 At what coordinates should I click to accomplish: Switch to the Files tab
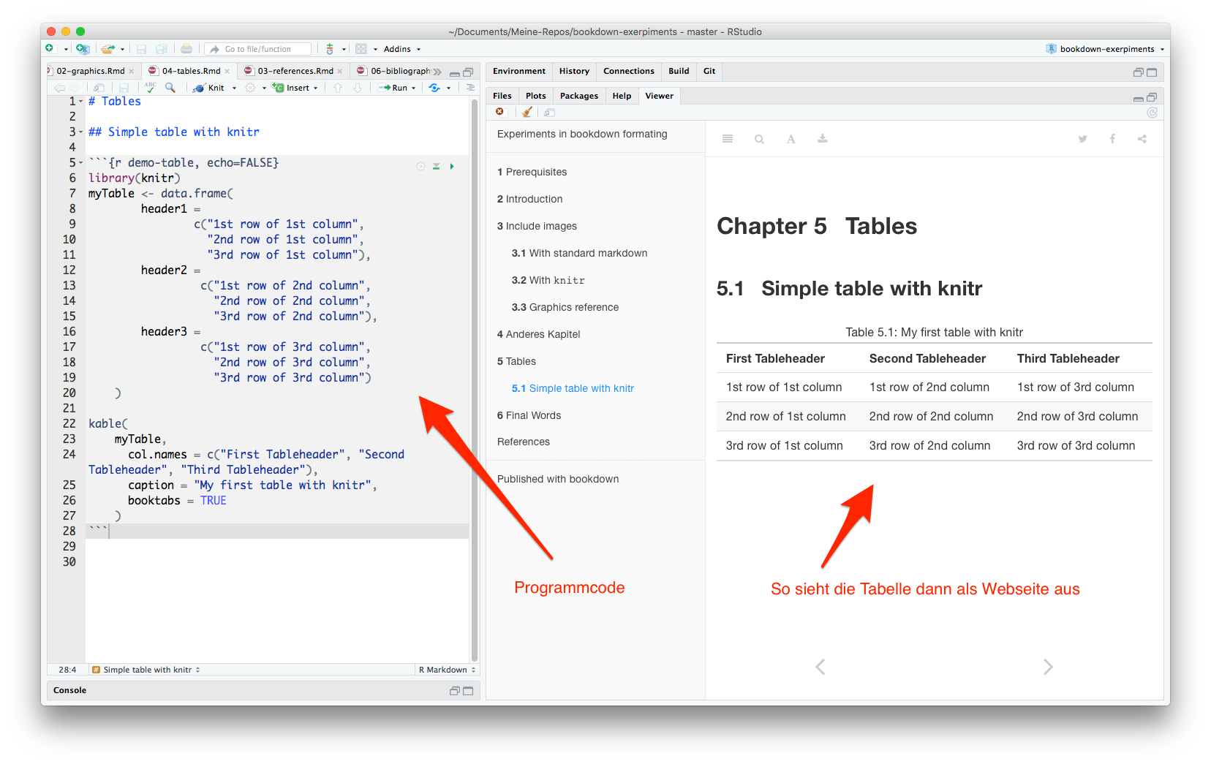coord(502,96)
